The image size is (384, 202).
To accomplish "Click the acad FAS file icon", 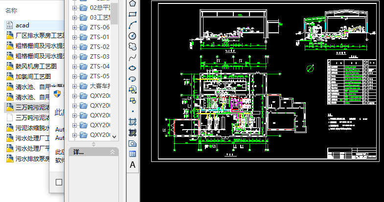I will point(10,25).
